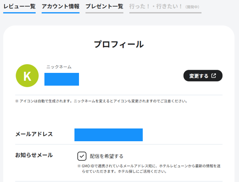The width and height of the screenshot is (239, 182).
Task: Click the green K avatar icon
Action: click(x=27, y=76)
